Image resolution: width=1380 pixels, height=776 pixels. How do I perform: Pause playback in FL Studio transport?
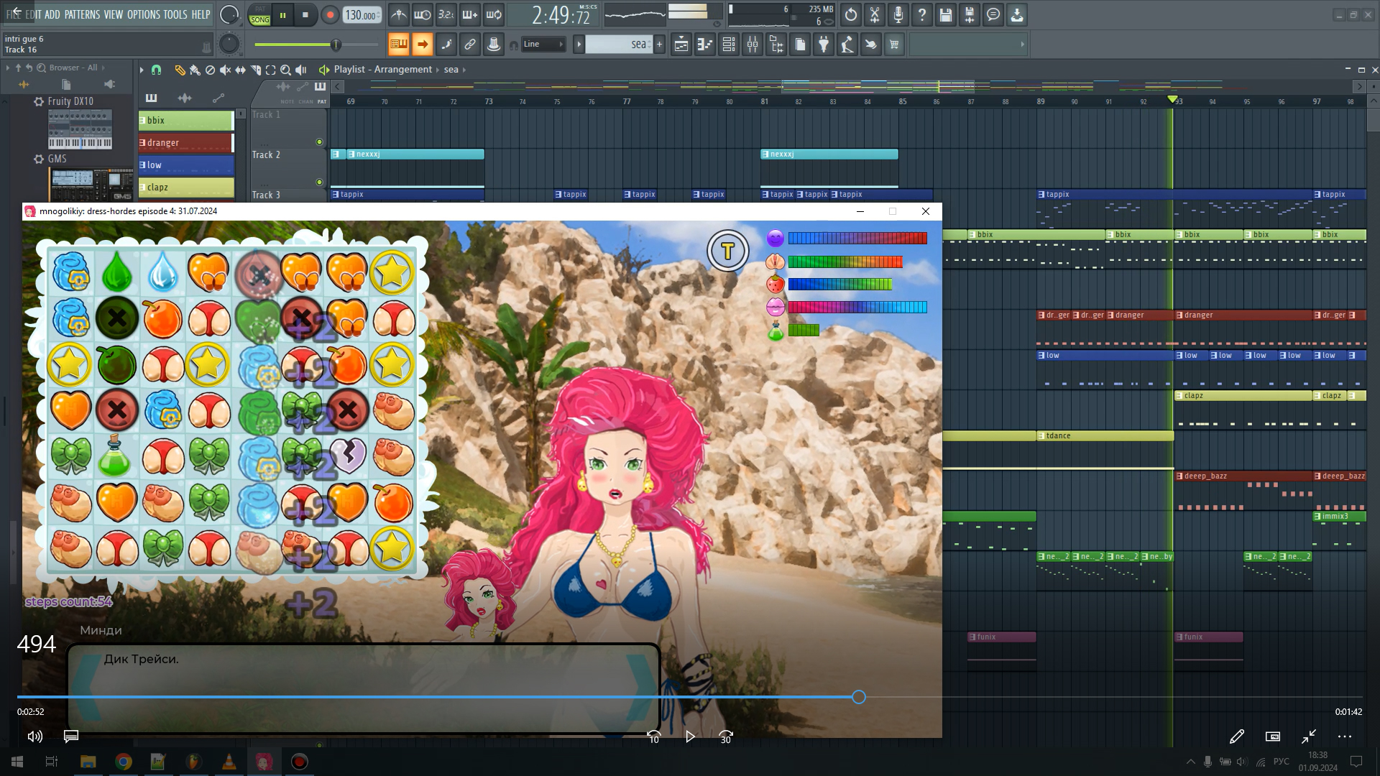[283, 14]
